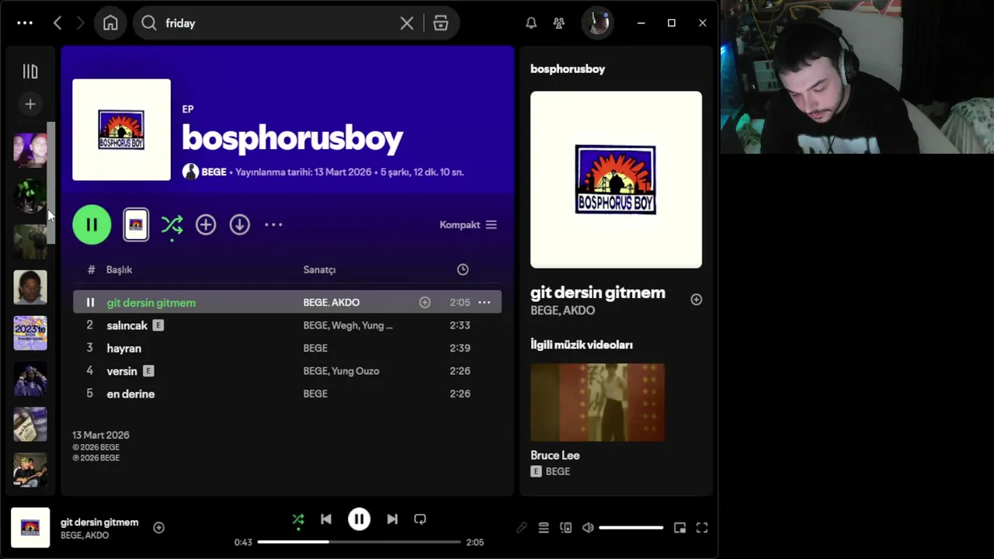Toggle shuffle for the bosphorusboy EP
The image size is (994, 559).
(172, 225)
